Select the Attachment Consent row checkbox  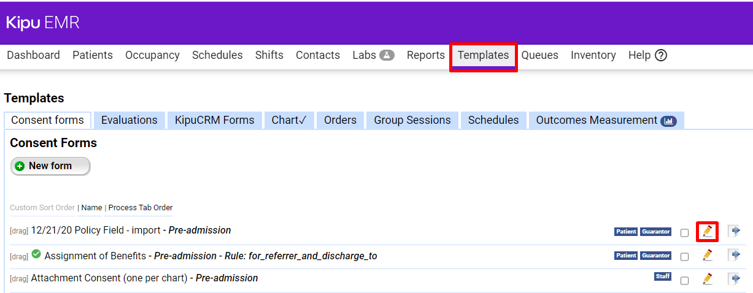[x=684, y=280]
